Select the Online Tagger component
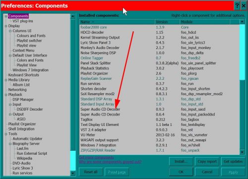The width and height of the screenshot is (248, 179). (x=159, y=58)
